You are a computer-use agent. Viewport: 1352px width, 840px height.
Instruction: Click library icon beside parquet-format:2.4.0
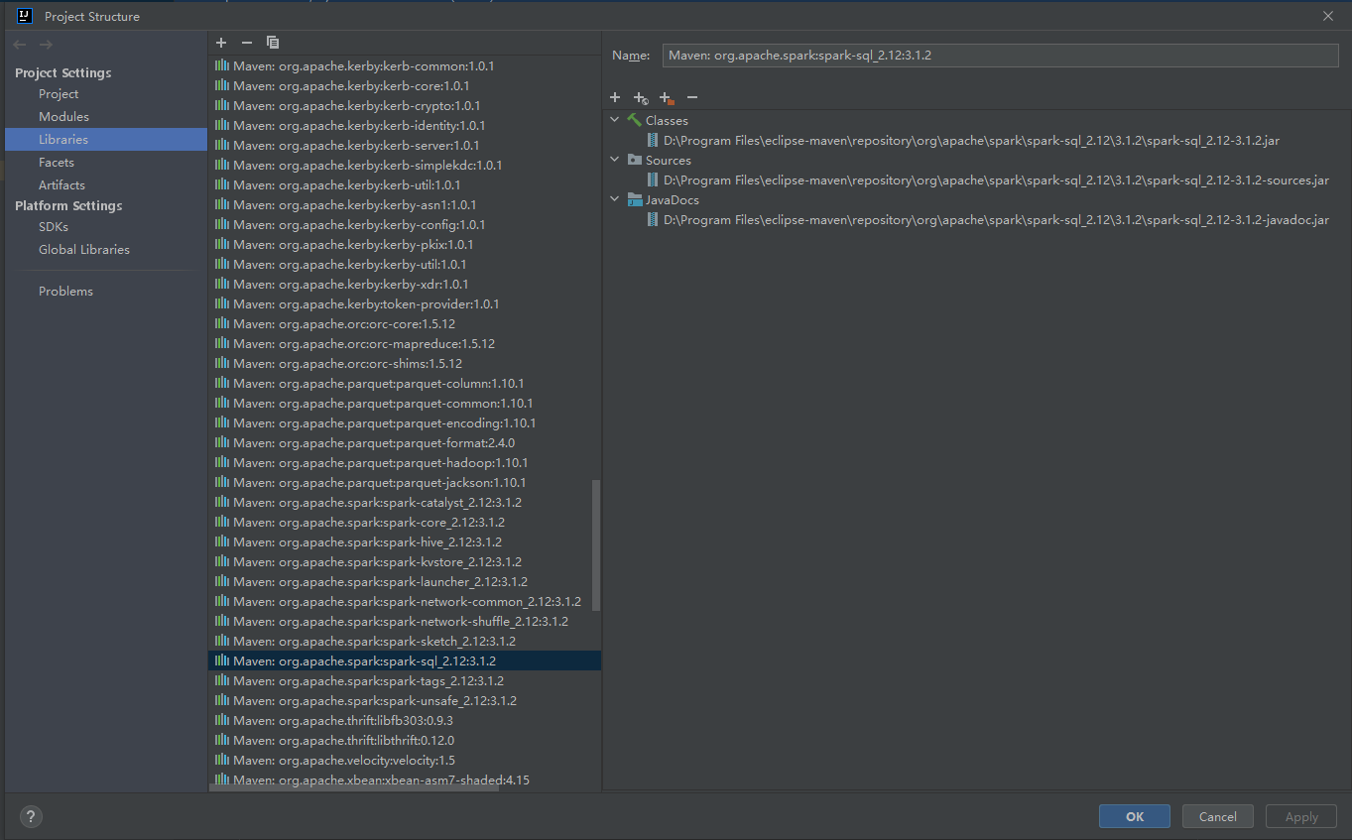[222, 442]
